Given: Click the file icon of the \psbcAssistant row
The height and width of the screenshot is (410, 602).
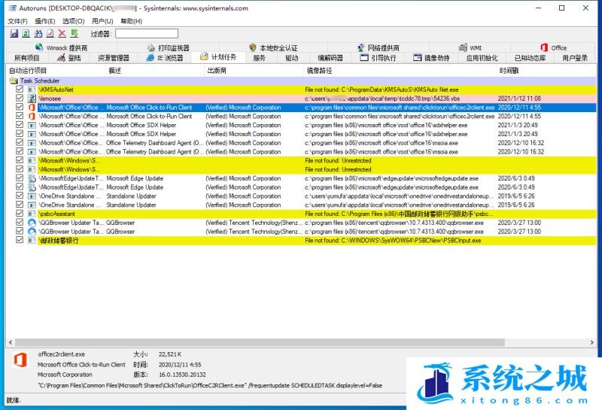Looking at the screenshot, I should pyautogui.click(x=32, y=214).
